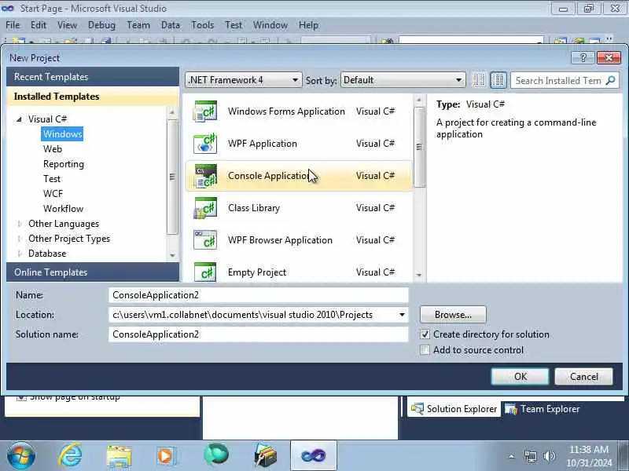629x471 pixels.
Task: Select the Windows Forms Application template icon
Action: click(205, 111)
